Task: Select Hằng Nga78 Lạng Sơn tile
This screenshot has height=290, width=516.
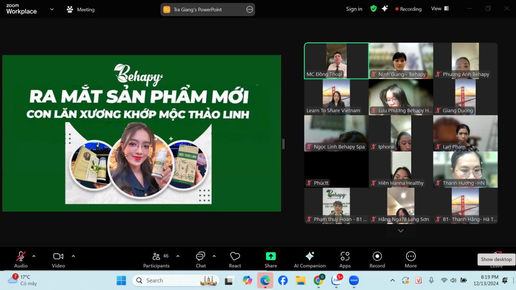Action: point(401,205)
